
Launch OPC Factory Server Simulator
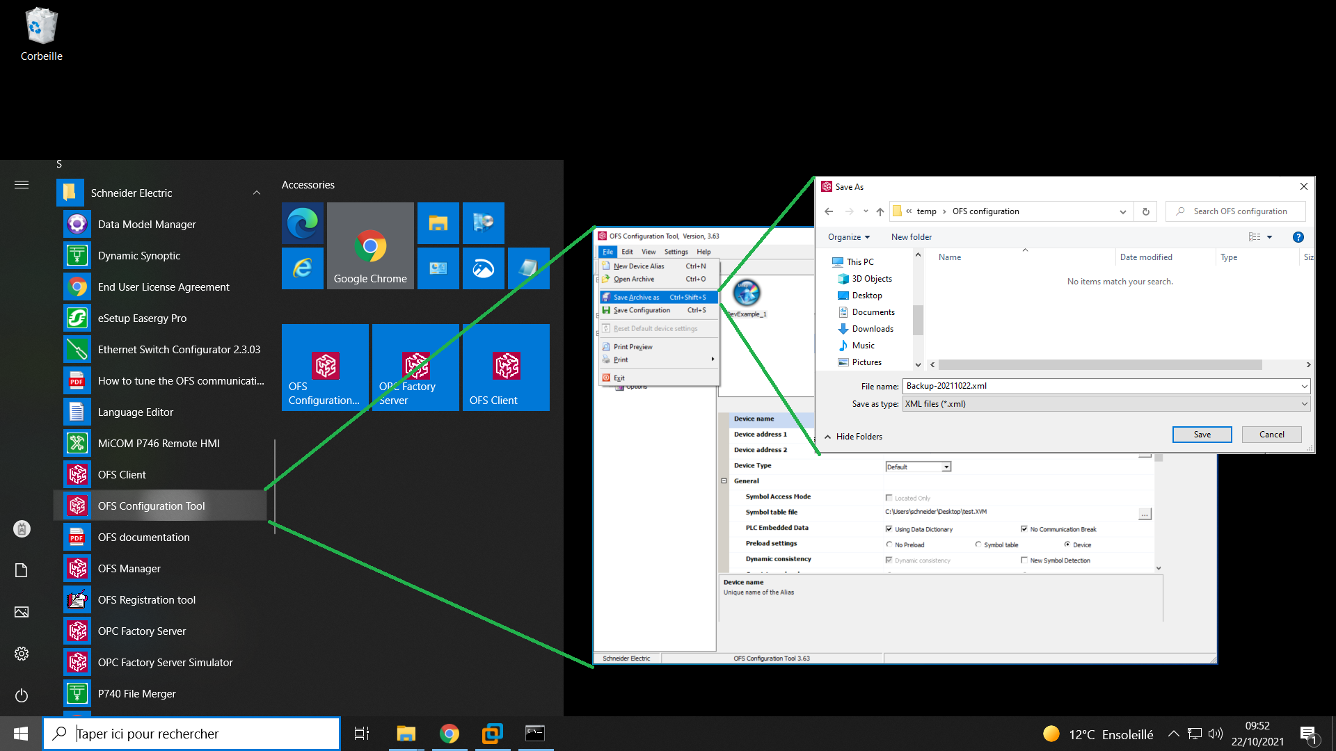point(160,662)
